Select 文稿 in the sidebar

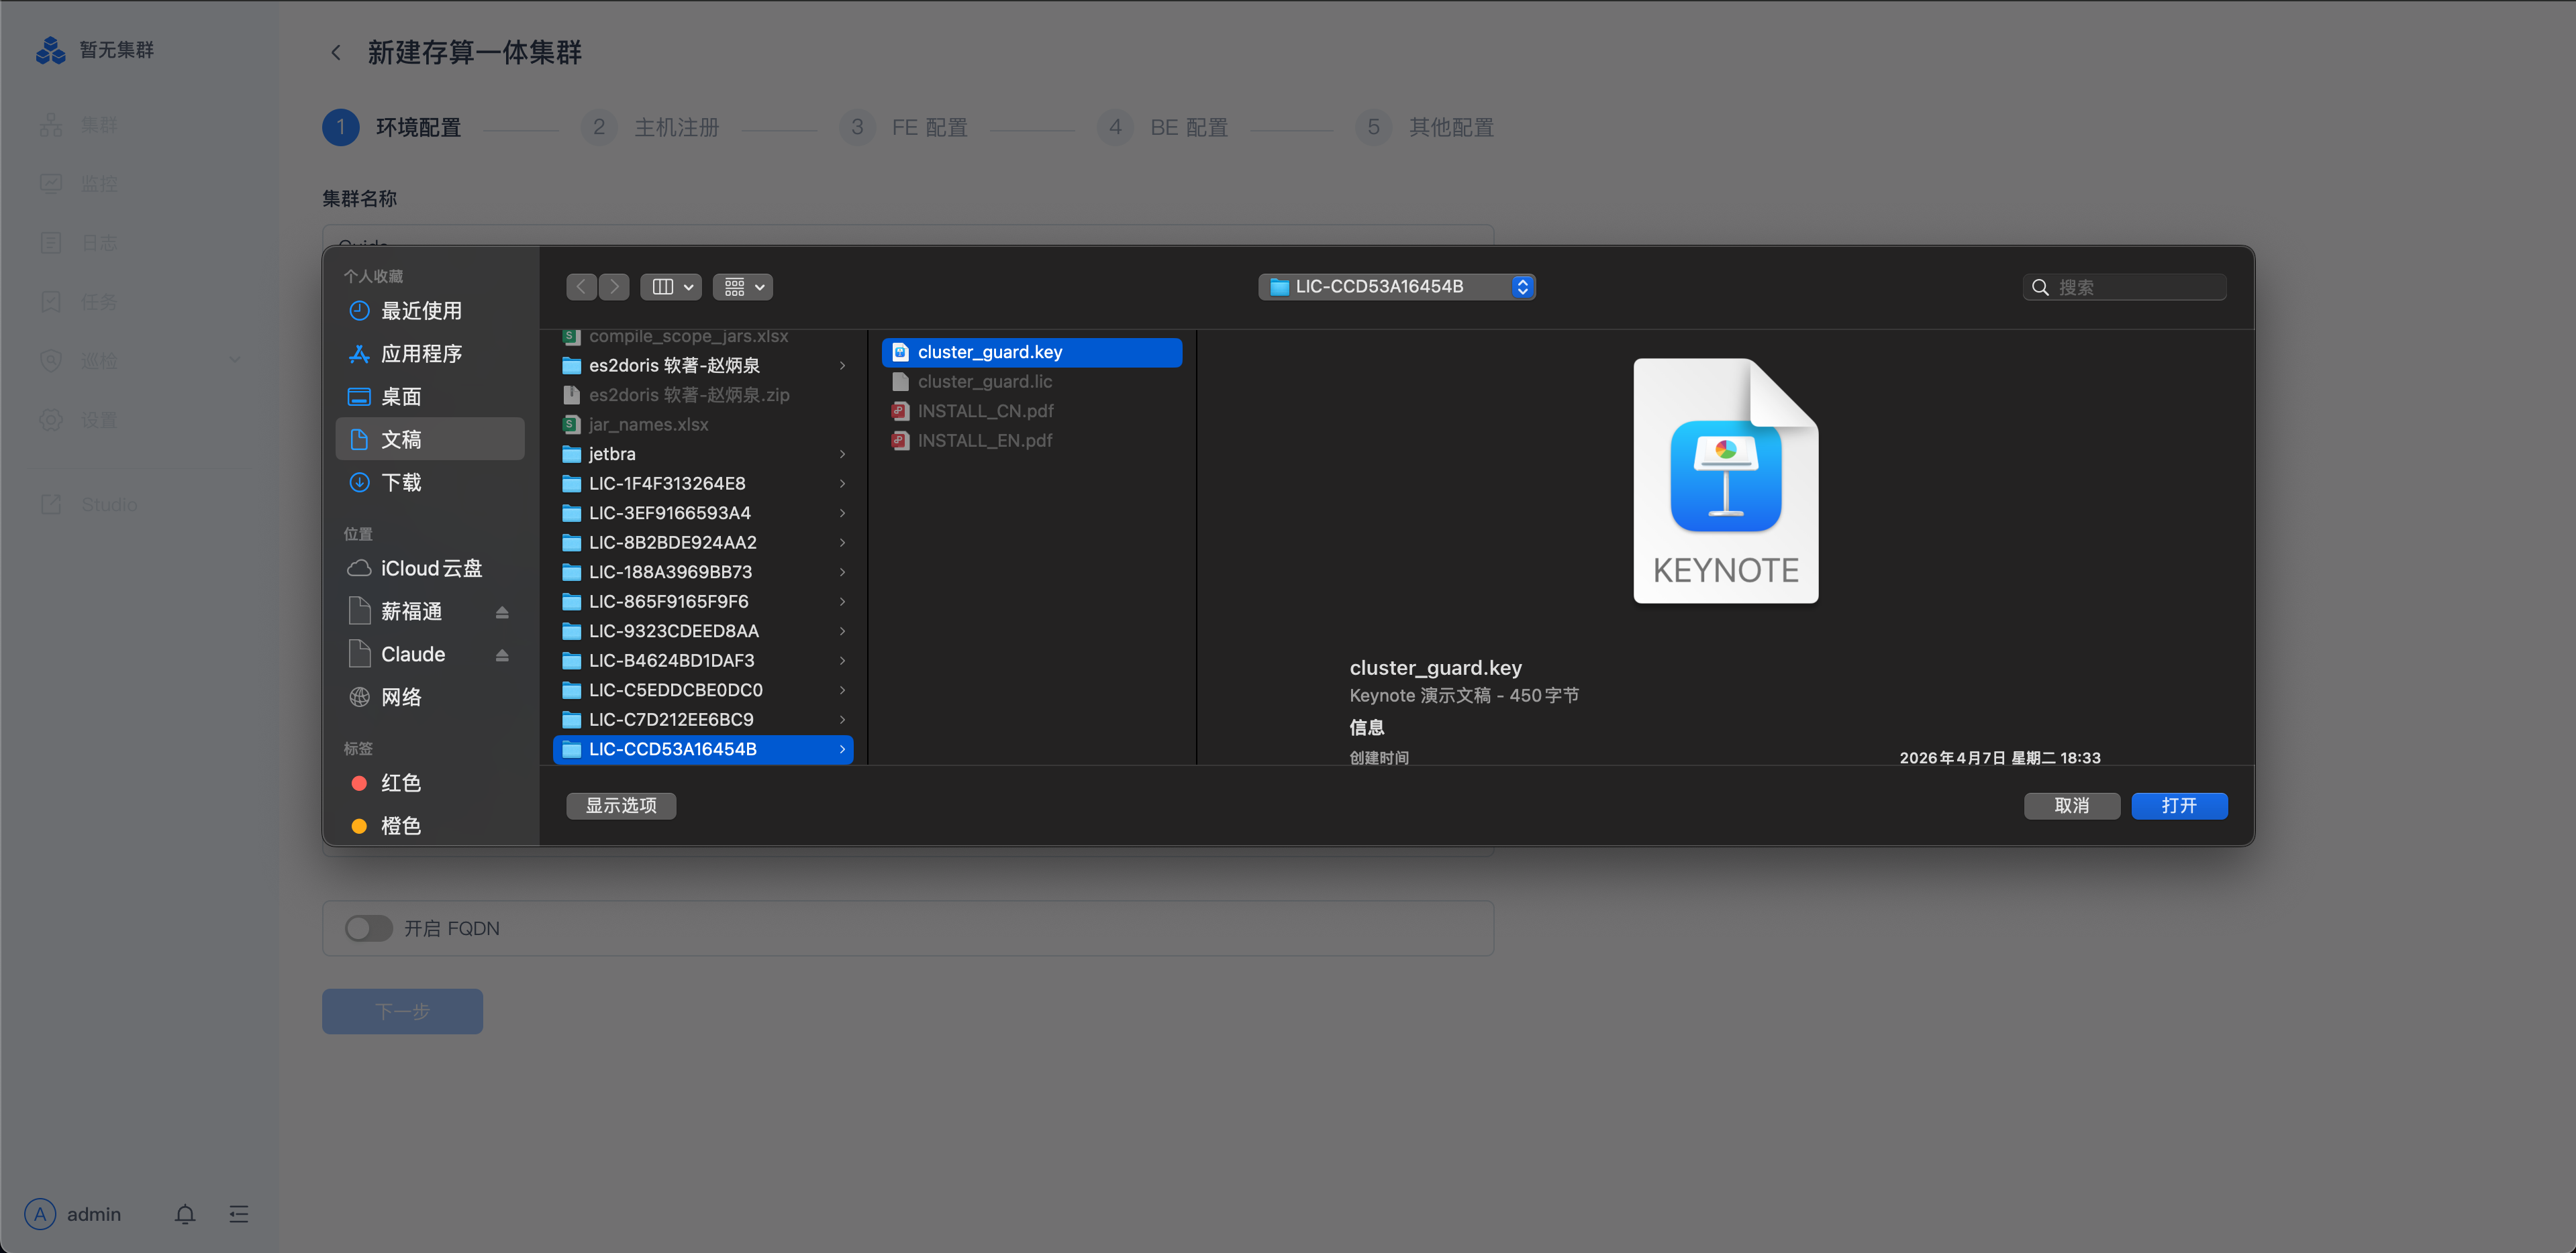(x=430, y=439)
